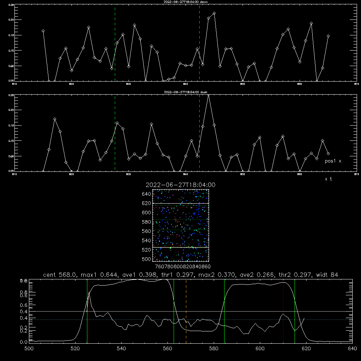361x361 pixels.
Task: Click the image x-axis numbers 760780800820840860
Action: (183, 266)
